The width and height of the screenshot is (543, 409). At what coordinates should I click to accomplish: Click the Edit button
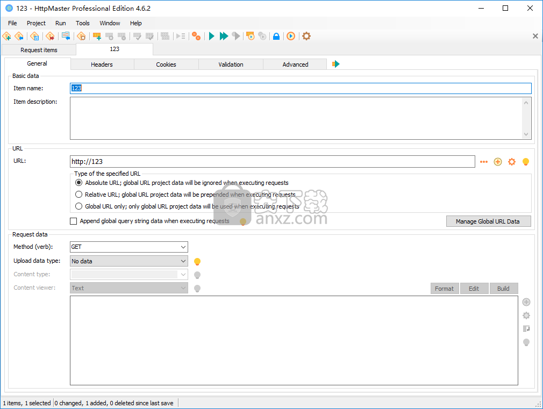[474, 289]
